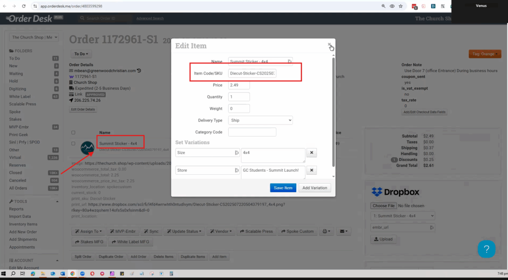The image size is (508, 280).
Task: Close the Edit Item dialog
Action: point(329,45)
